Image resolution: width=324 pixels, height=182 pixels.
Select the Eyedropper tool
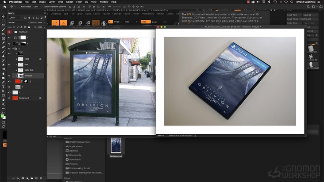pos(3,43)
